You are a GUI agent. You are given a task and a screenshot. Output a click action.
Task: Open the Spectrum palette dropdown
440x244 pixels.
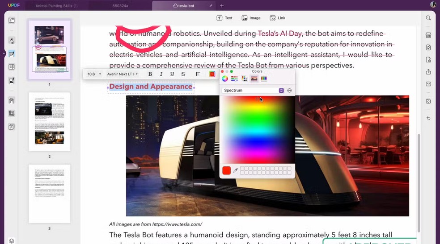254,91
